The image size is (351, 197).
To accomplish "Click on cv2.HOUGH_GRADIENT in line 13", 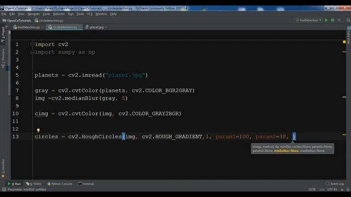I will point(172,137).
